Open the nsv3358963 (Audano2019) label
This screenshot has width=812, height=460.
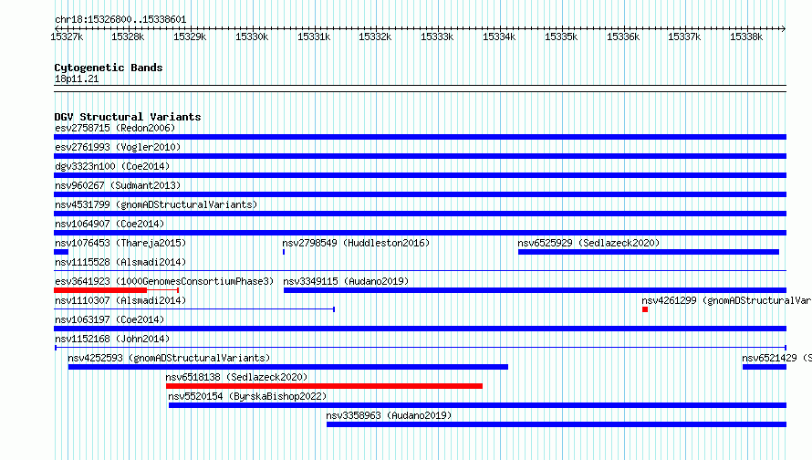tap(389, 415)
